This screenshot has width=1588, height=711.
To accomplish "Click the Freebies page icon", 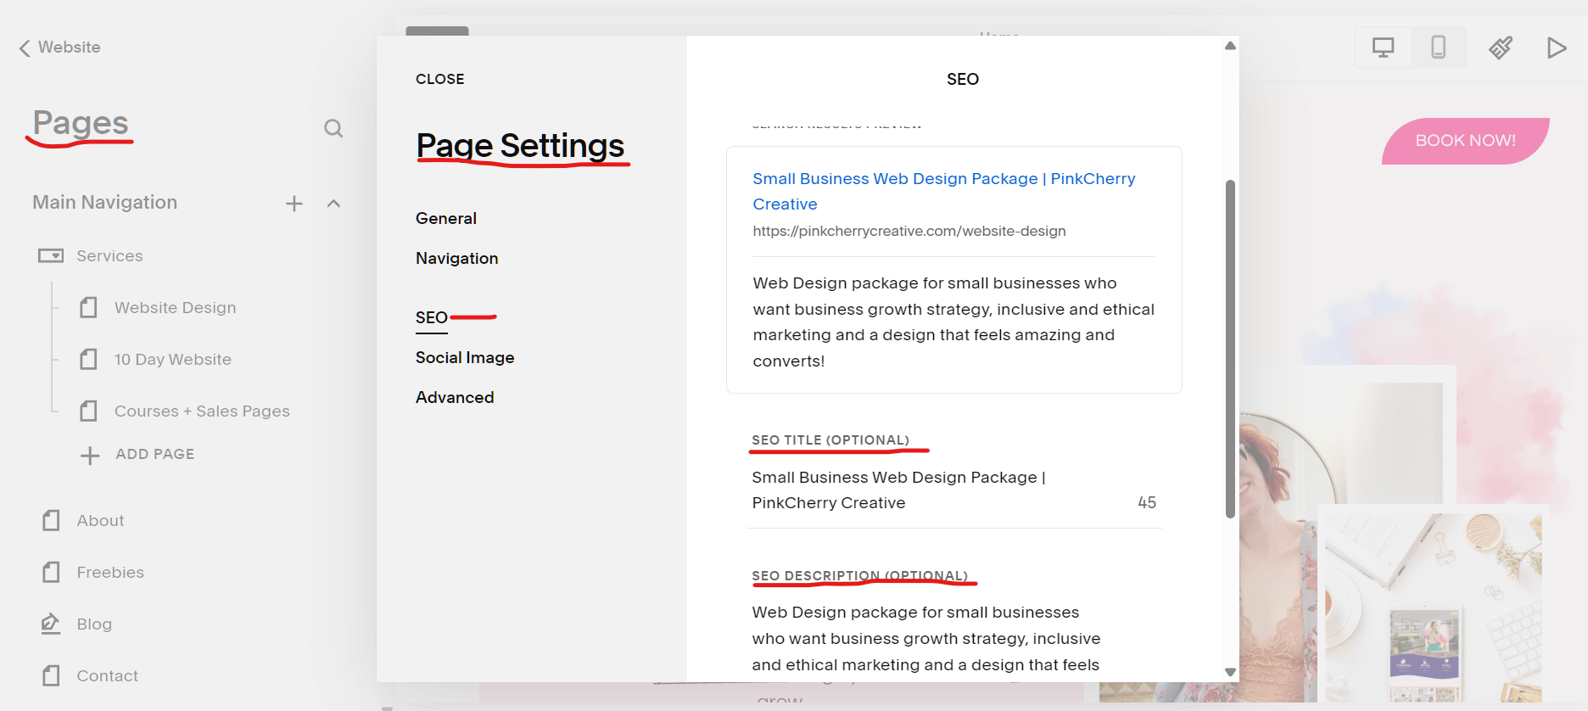I will coord(51,572).
